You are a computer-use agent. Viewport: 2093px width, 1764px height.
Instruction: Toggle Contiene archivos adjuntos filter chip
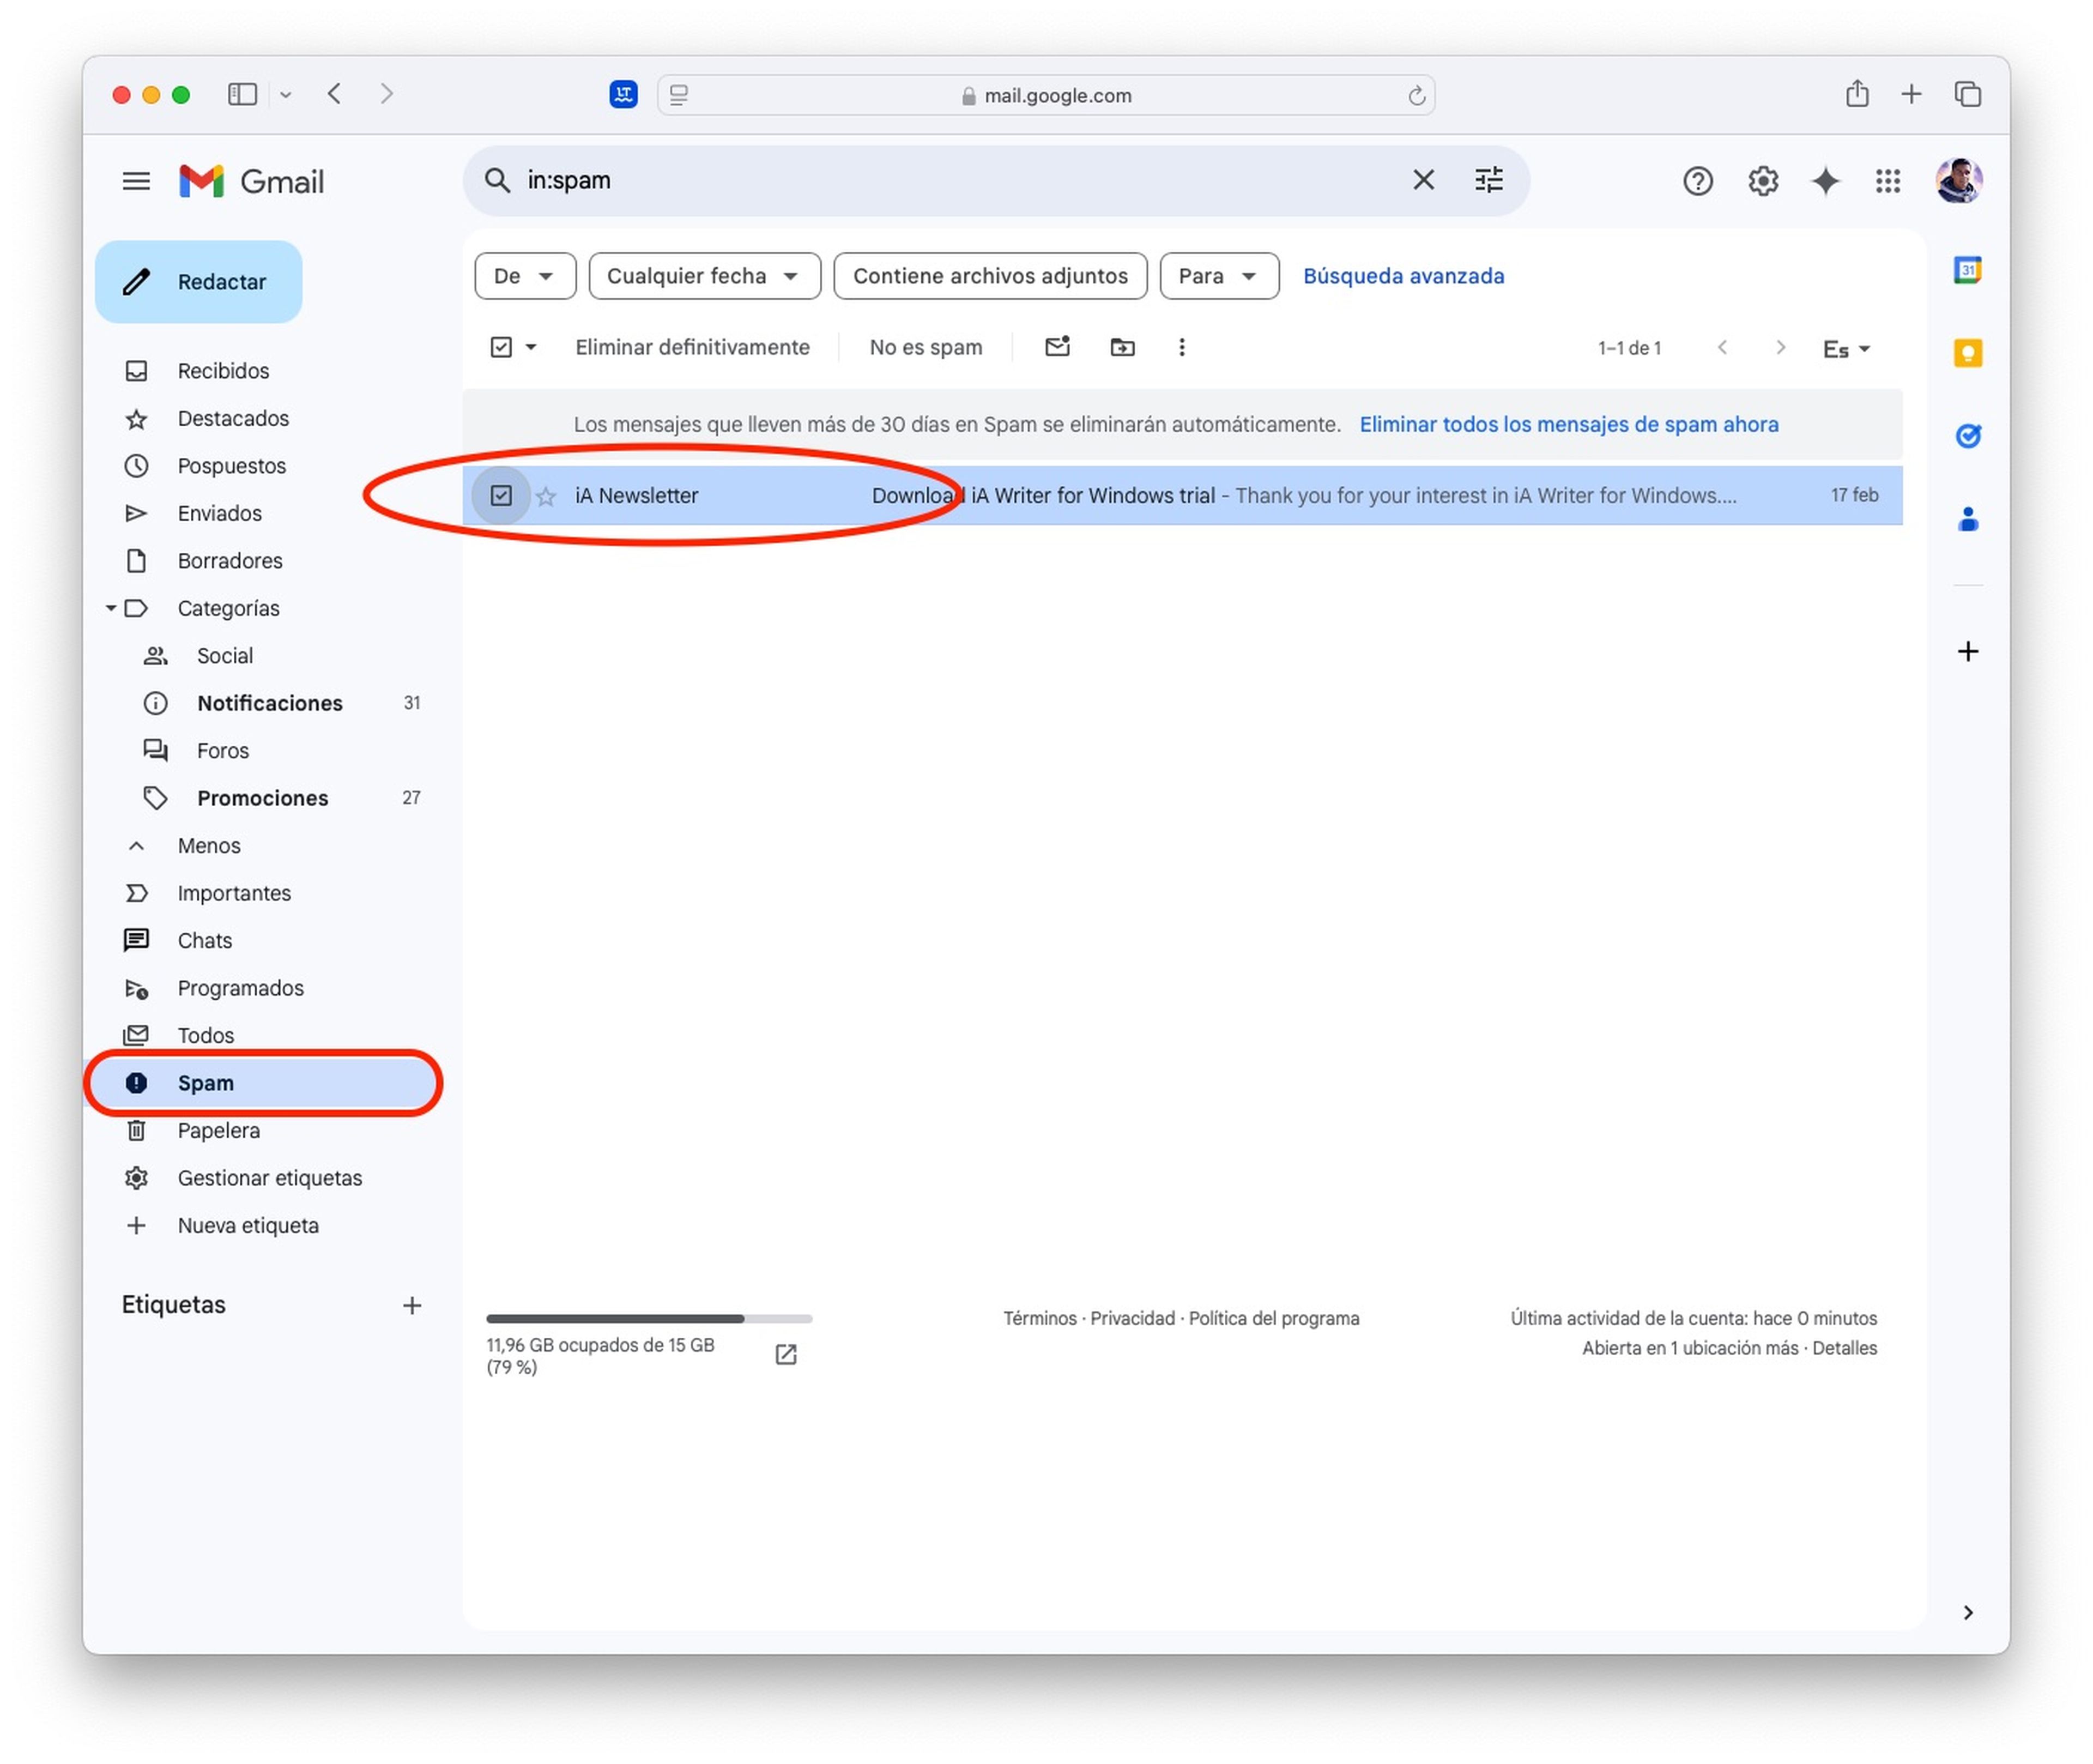tap(990, 276)
